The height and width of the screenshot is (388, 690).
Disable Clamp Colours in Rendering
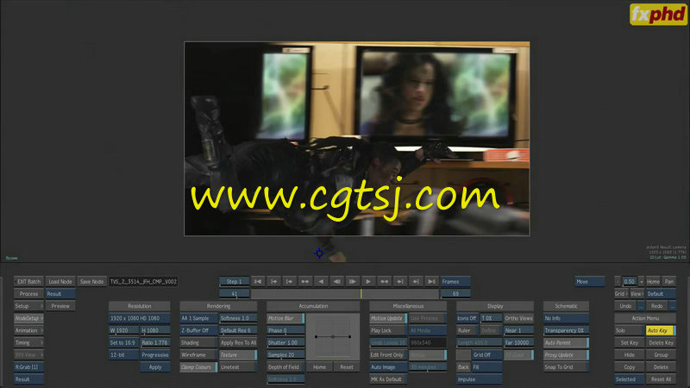click(198, 367)
